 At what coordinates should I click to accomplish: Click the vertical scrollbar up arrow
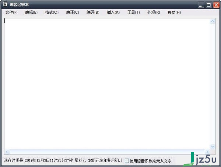(213, 21)
